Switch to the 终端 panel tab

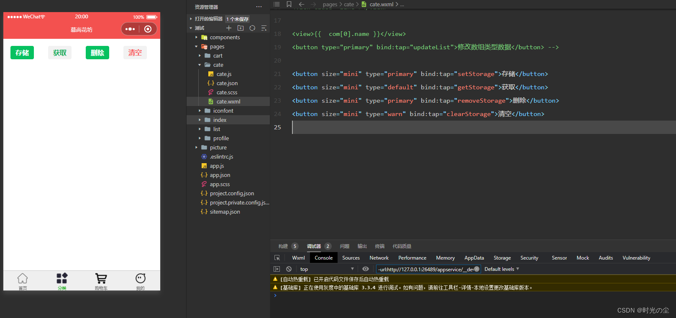[380, 246]
